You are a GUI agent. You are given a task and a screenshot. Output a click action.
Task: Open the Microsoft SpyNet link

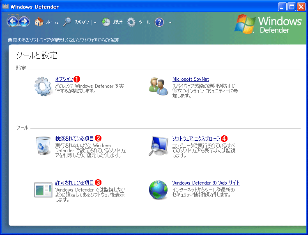click(x=191, y=79)
